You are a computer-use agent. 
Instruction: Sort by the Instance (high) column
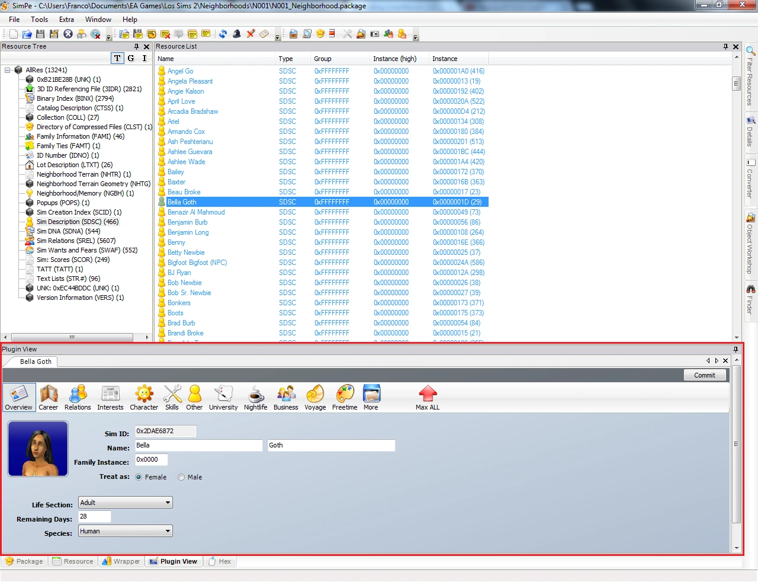(400, 59)
